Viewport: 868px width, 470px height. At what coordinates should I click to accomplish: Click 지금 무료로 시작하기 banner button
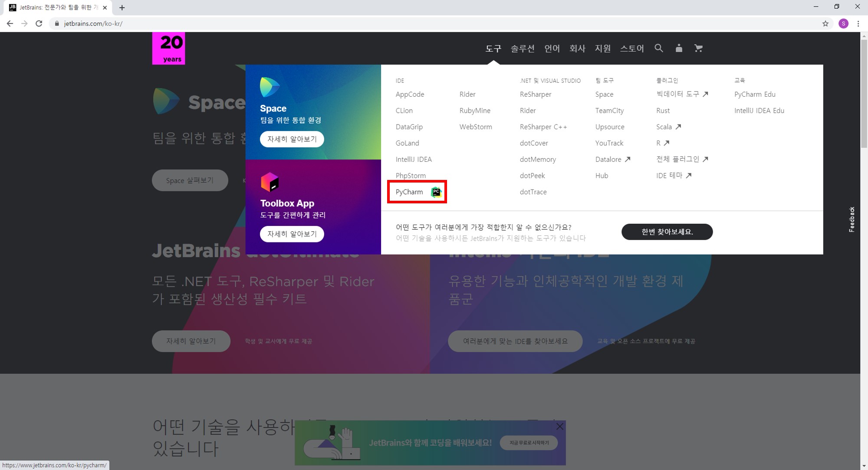pos(529,443)
